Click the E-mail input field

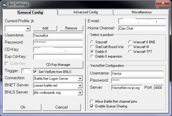click(x=142, y=21)
